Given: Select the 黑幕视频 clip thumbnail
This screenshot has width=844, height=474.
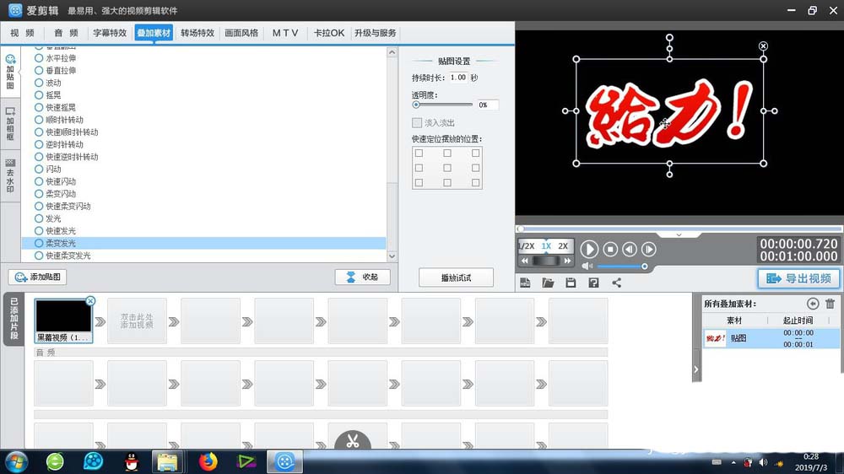Looking at the screenshot, I should coord(63,320).
